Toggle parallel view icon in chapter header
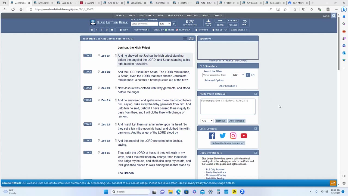Screen dimensions: 348x196 185,39
